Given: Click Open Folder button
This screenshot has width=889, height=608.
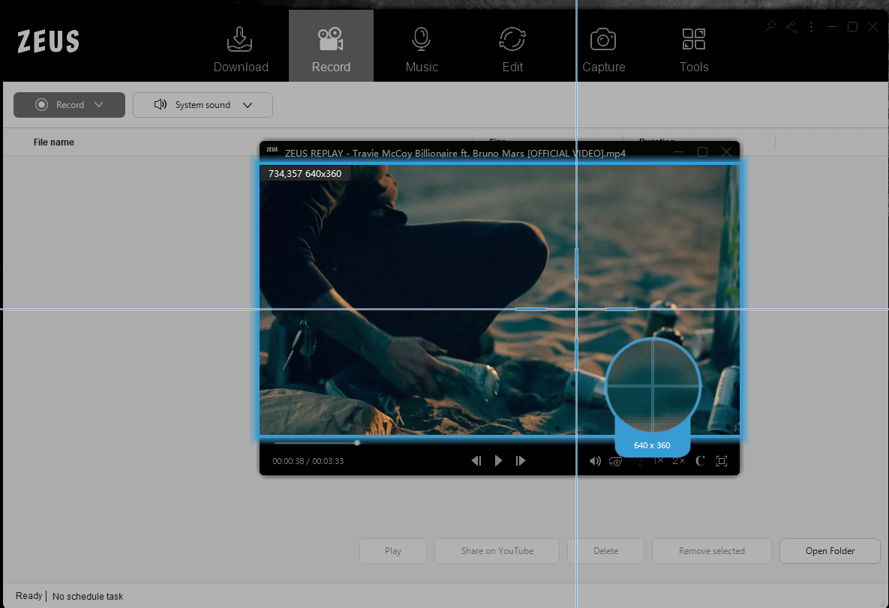Looking at the screenshot, I should (x=830, y=551).
